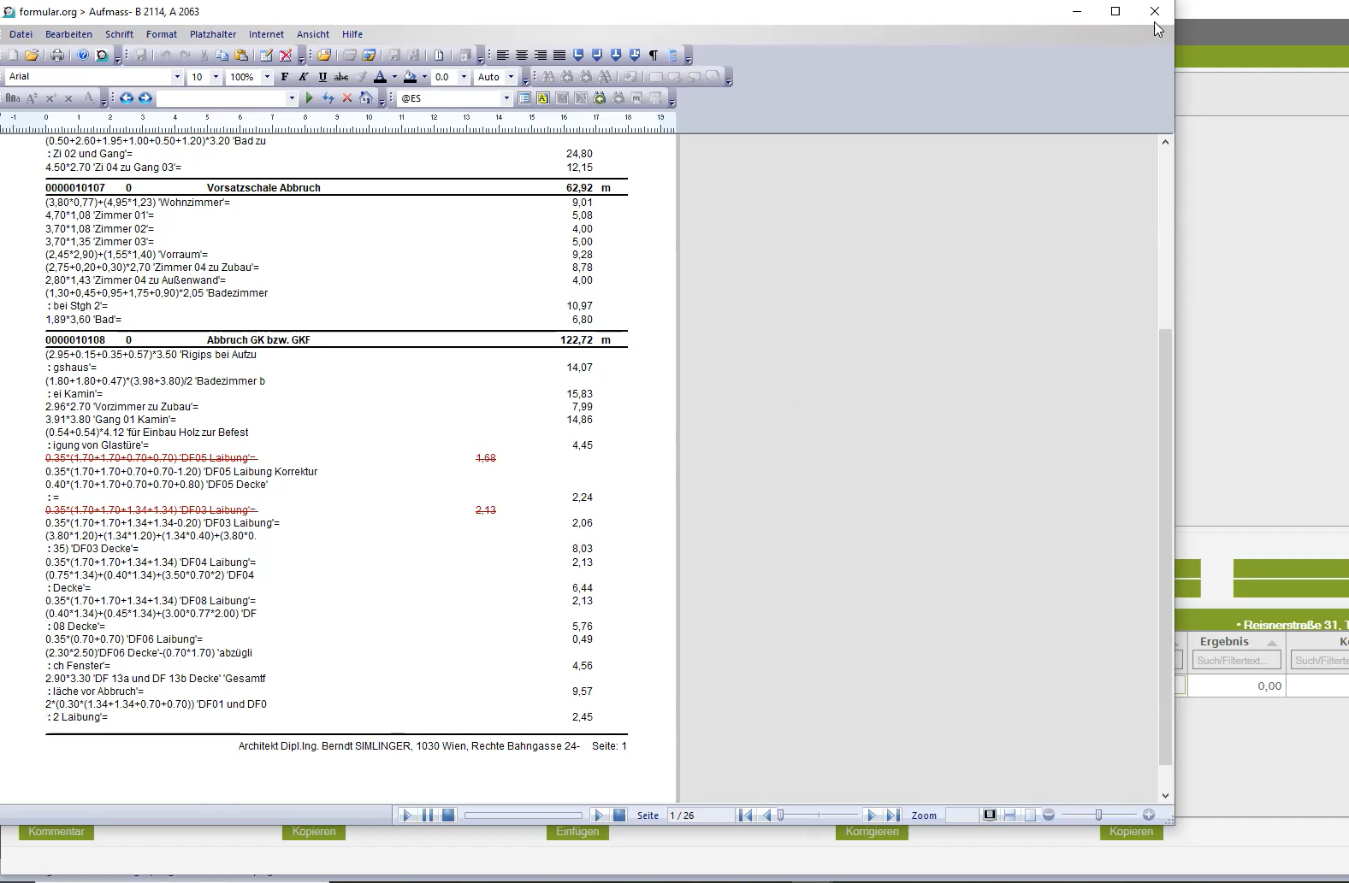Expand the @ES placeholder dropdown

tap(506, 98)
